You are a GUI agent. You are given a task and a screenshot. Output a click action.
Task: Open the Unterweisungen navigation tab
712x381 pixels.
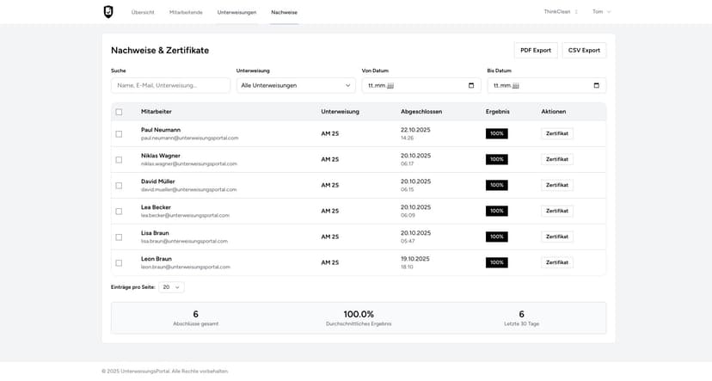point(236,12)
